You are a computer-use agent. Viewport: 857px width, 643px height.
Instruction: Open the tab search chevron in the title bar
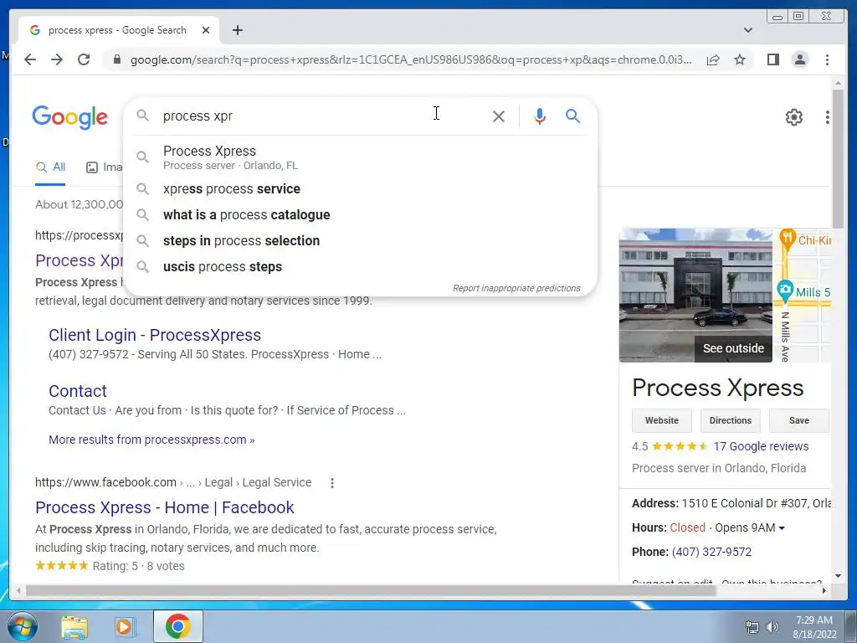click(x=748, y=30)
